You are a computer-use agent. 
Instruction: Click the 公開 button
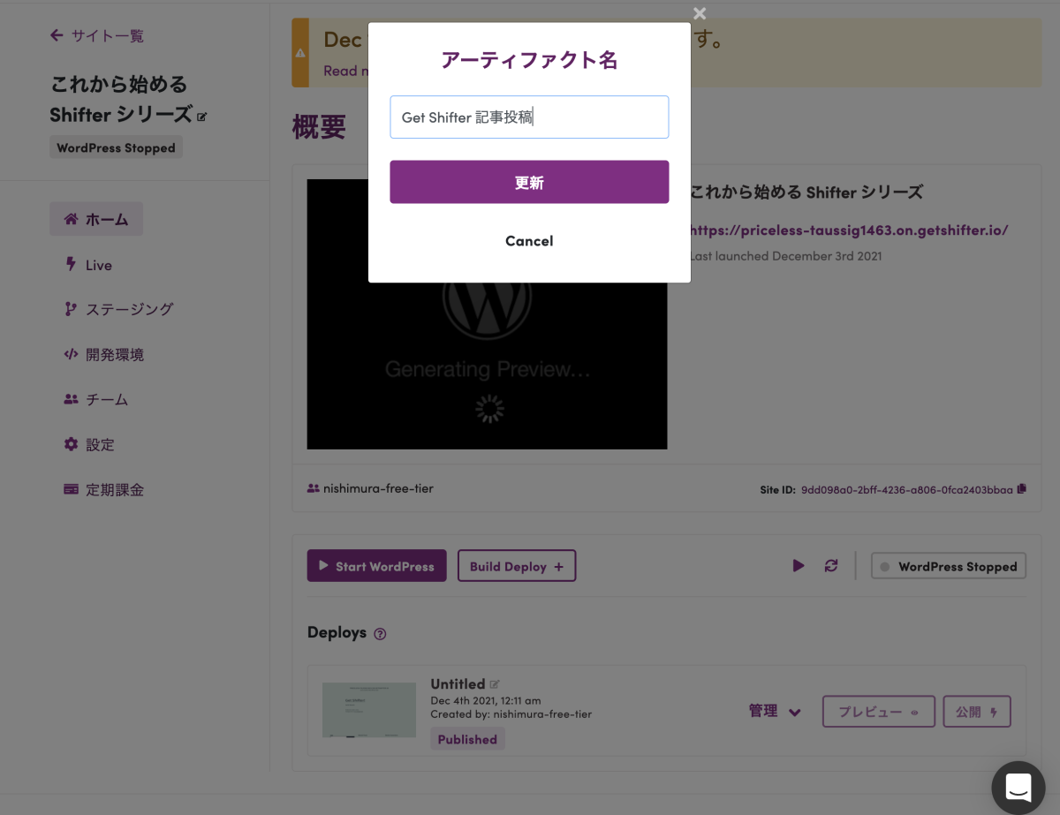tap(977, 712)
